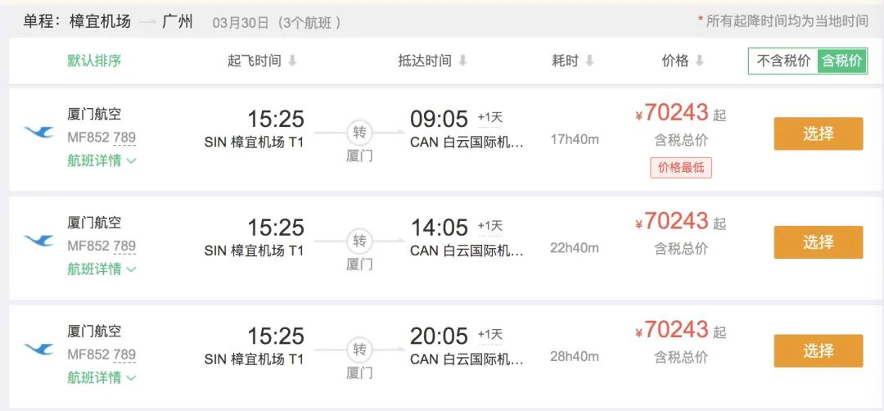The height and width of the screenshot is (411, 884).
Task: Click 选择 button for the 28h40m flight
Action: [818, 350]
